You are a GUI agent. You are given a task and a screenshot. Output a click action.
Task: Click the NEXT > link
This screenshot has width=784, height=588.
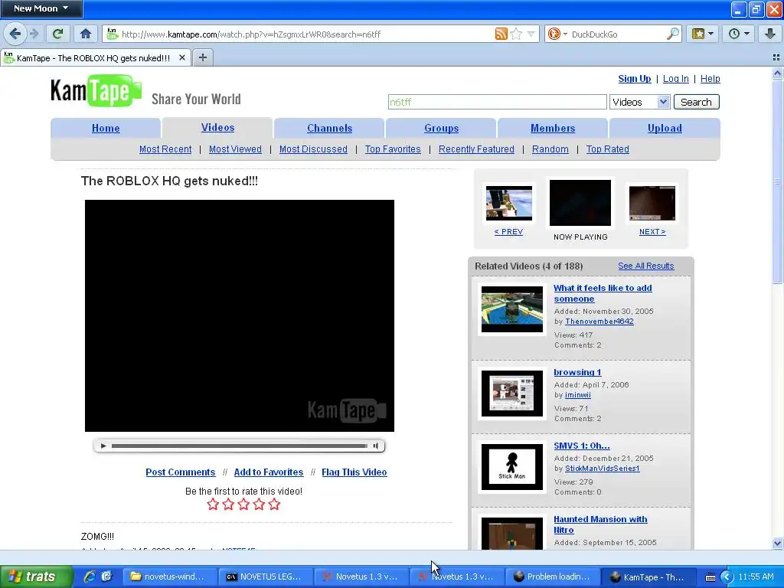[x=652, y=231]
